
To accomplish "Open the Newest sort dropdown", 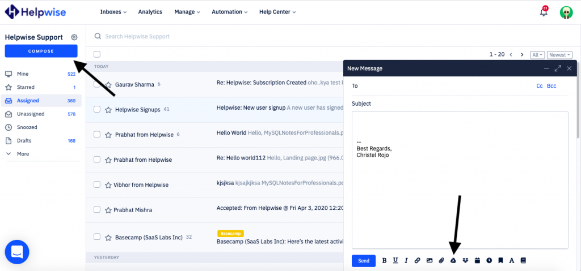I will tap(559, 55).
